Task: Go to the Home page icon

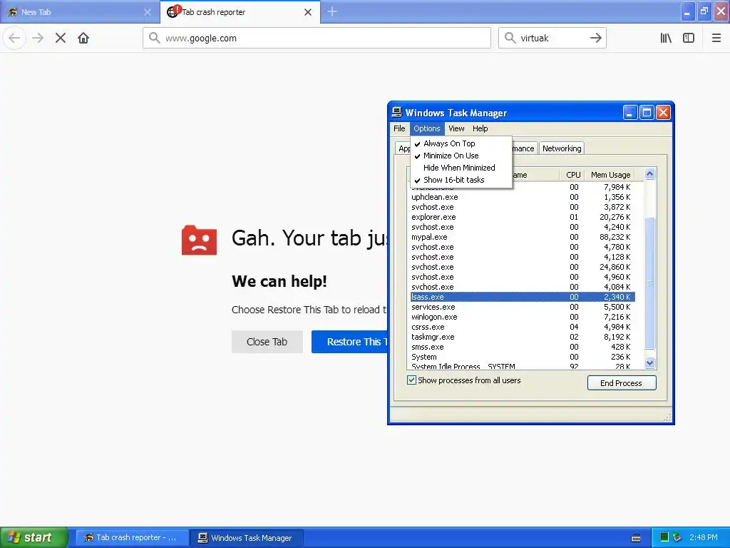Action: (83, 38)
